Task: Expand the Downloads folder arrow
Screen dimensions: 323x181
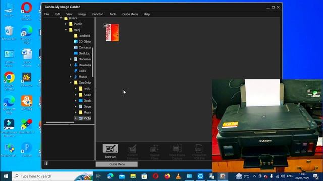Action: click(x=71, y=65)
